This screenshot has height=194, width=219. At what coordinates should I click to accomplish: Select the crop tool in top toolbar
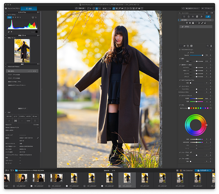click(x=117, y=8)
